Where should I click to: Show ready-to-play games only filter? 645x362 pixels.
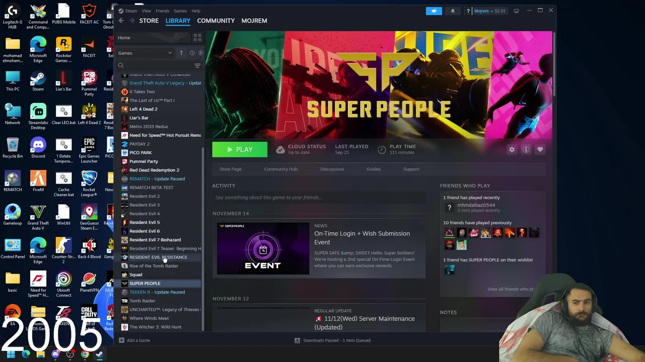click(x=201, y=53)
